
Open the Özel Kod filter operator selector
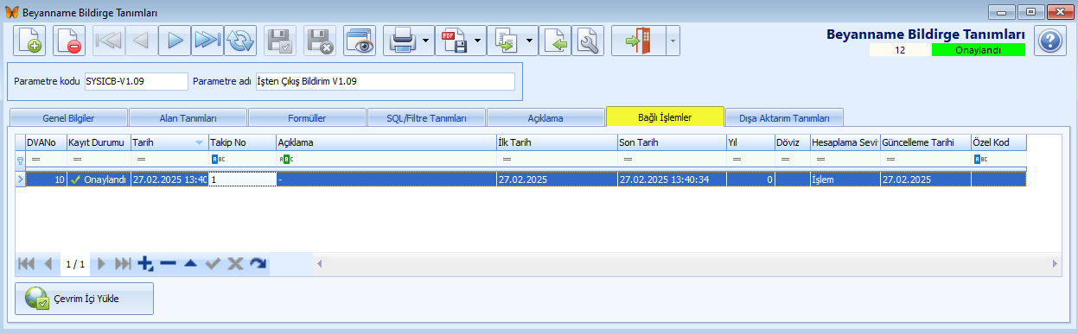click(x=980, y=160)
